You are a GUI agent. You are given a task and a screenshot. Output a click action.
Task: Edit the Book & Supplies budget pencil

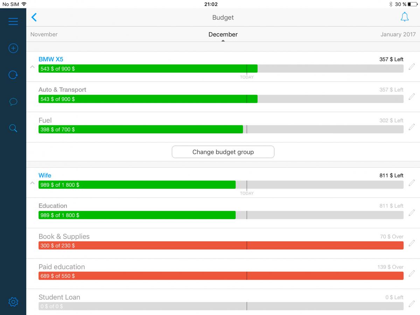pos(412,243)
